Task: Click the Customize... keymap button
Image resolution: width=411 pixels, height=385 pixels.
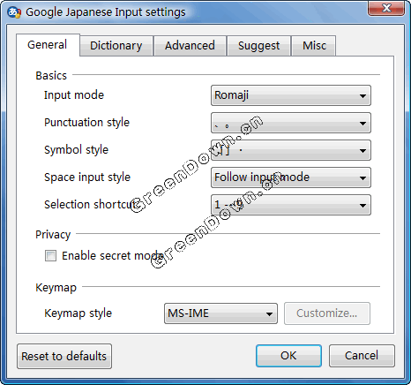Action: [327, 313]
